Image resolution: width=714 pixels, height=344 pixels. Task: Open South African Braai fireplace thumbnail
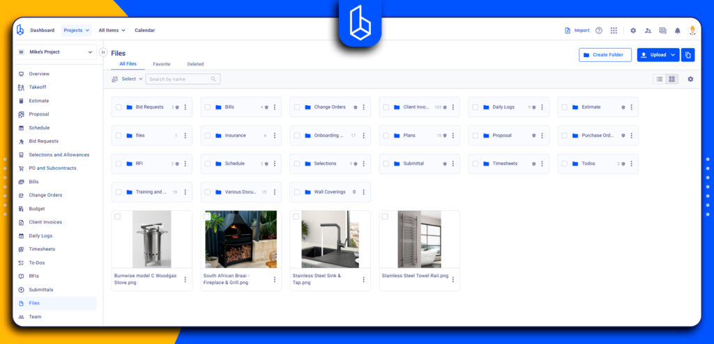241,240
